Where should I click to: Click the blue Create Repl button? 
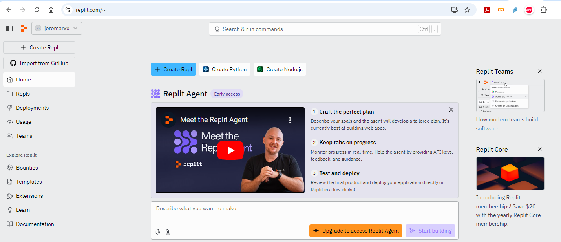[173, 69]
